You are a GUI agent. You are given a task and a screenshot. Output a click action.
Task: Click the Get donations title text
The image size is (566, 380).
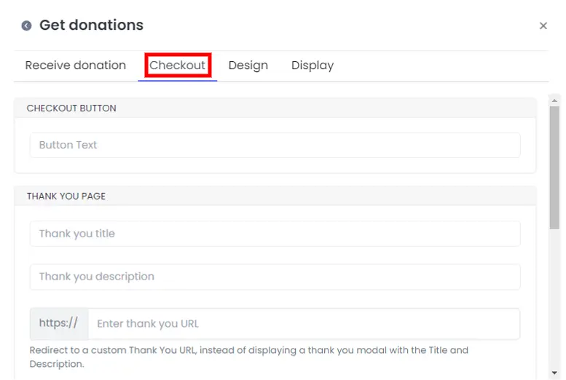click(91, 25)
